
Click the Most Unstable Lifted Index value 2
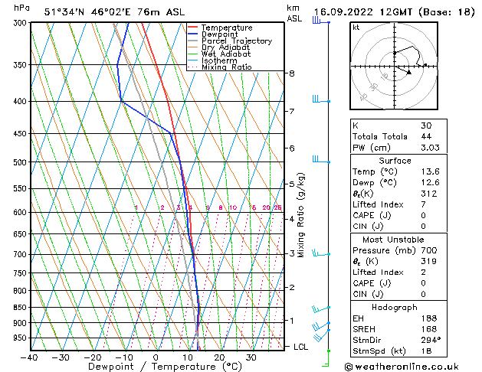(x=424, y=272)
